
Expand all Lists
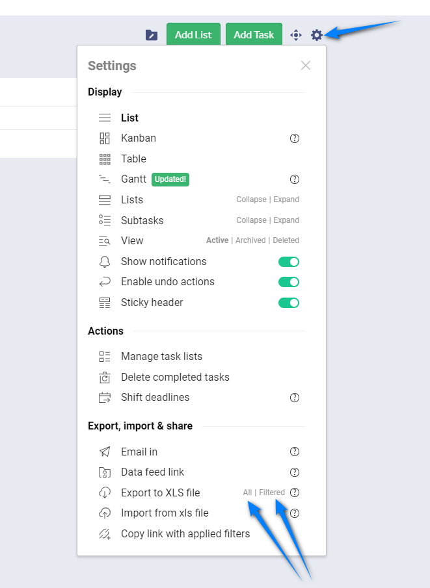(286, 199)
